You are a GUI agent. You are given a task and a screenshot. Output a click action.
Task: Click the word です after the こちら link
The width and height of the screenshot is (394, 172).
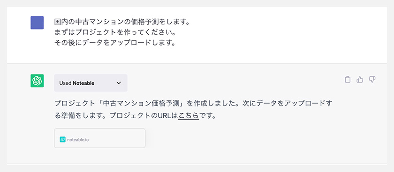[205, 116]
